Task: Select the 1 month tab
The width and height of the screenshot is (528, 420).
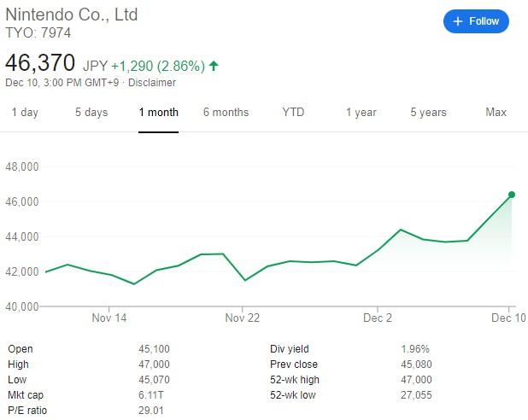Action: (158, 112)
